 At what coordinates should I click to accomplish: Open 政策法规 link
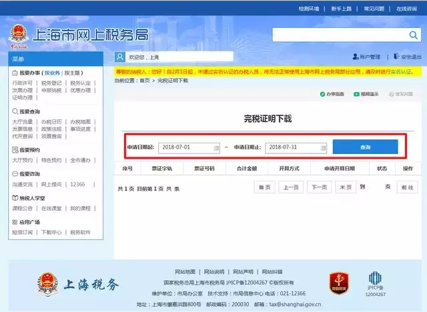(x=51, y=129)
